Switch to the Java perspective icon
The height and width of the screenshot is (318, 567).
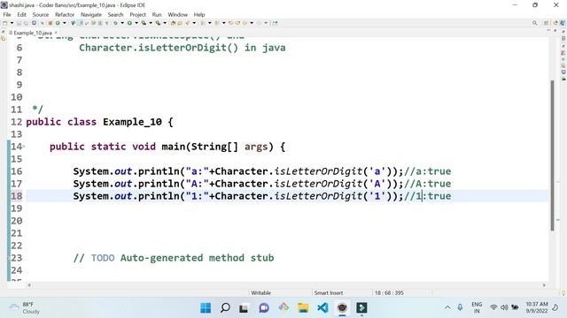pyautogui.click(x=555, y=23)
